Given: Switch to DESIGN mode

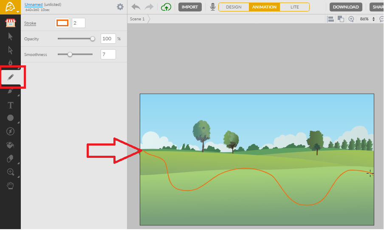Looking at the screenshot, I should pos(234,7).
